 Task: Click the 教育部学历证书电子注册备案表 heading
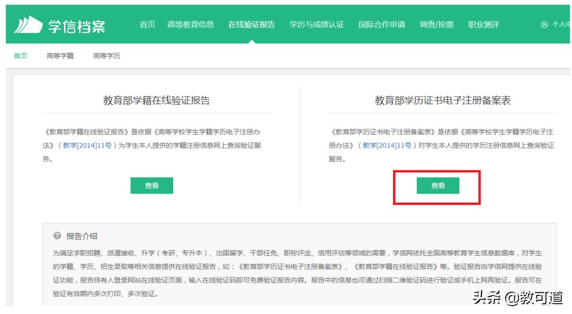click(443, 100)
